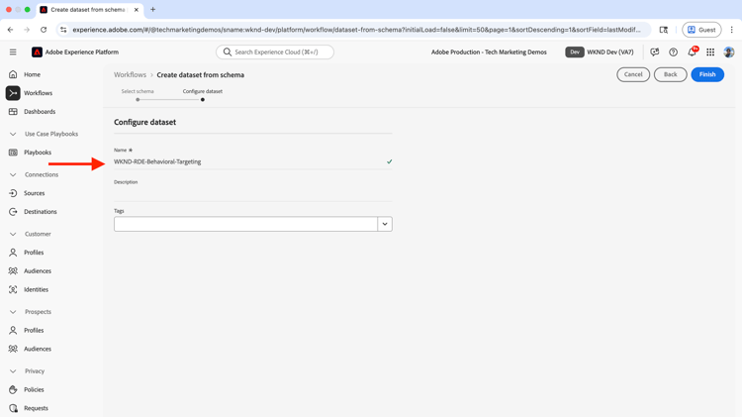Open the hamburger navigation menu

click(13, 52)
